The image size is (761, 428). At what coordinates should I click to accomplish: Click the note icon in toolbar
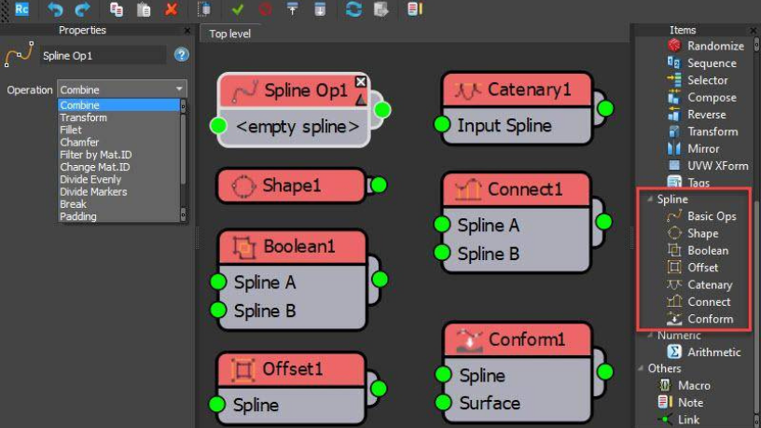(x=415, y=9)
